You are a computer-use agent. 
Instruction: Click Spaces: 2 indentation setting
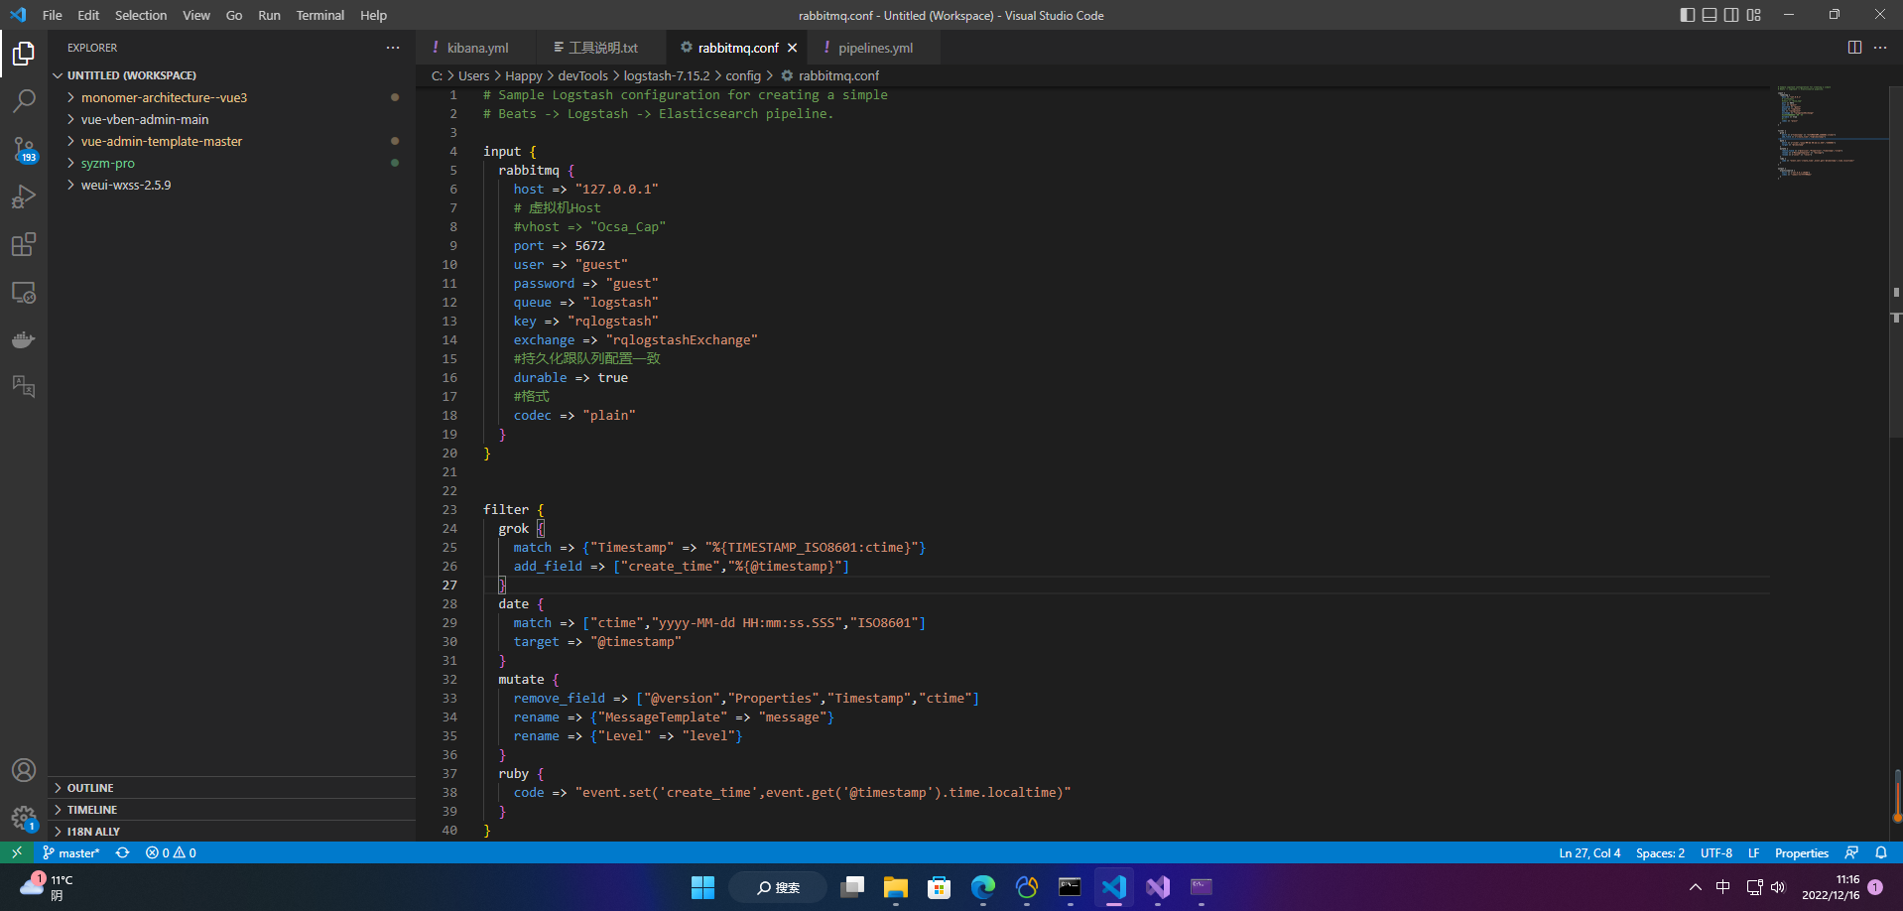tap(1660, 852)
